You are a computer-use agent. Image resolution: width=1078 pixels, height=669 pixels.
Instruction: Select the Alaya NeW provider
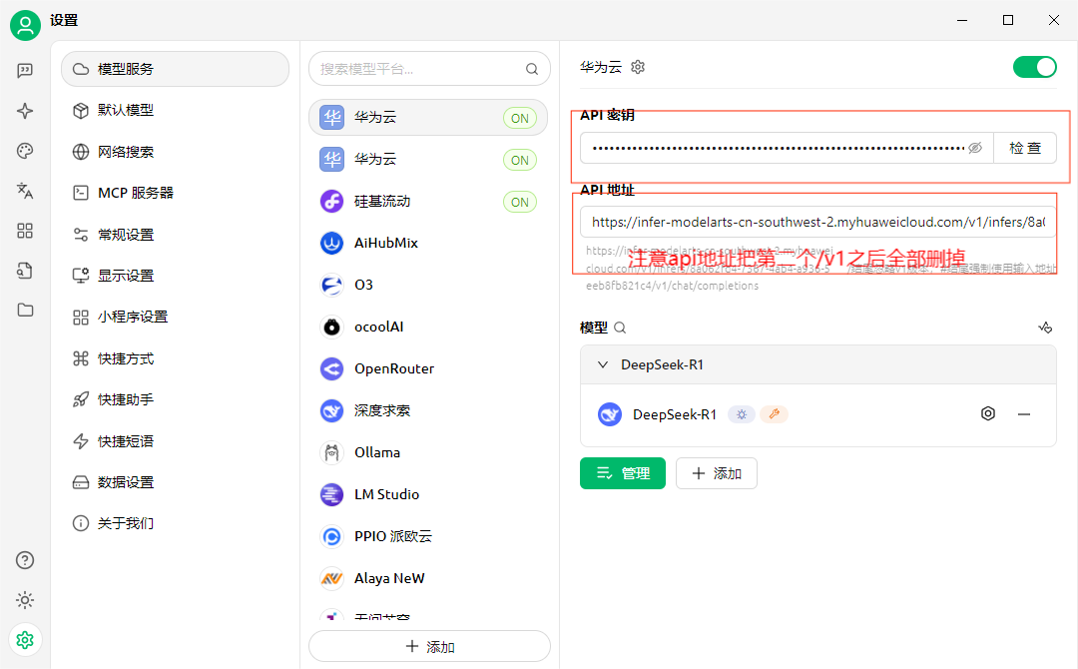click(428, 578)
